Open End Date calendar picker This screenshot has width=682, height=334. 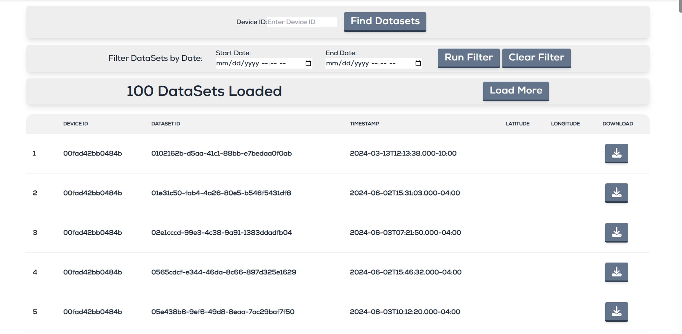click(x=418, y=63)
